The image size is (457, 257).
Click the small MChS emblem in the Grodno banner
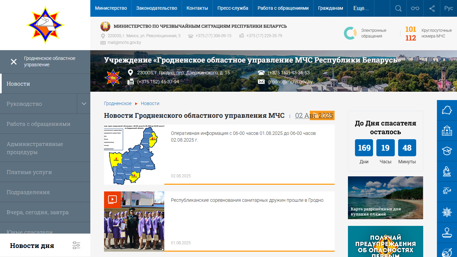[x=113, y=77]
